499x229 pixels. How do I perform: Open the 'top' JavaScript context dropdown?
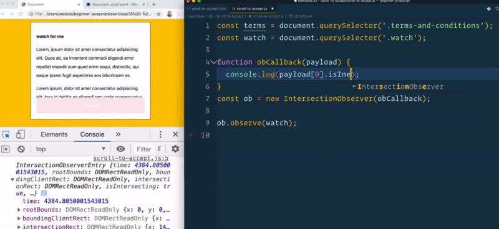(70, 149)
